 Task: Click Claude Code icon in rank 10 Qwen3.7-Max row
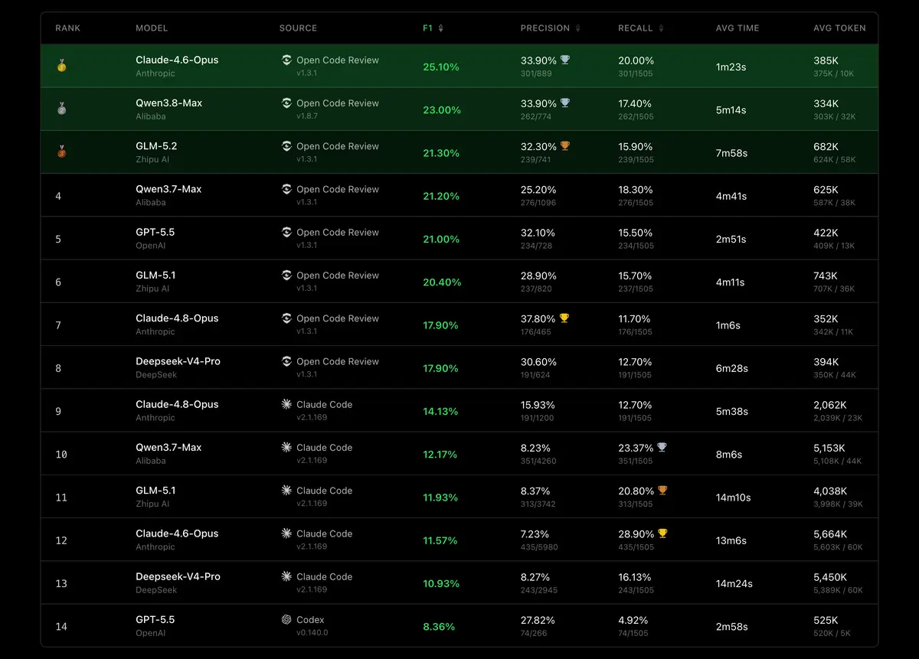click(x=286, y=447)
